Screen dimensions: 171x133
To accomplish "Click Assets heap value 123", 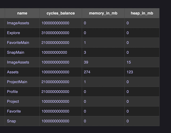I will click(130, 72).
